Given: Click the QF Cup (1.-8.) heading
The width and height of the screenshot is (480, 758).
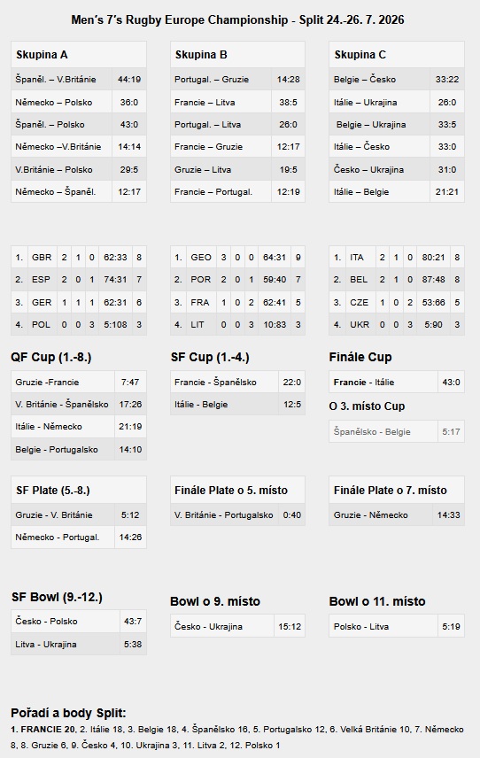Looking at the screenshot, I should (51, 357).
